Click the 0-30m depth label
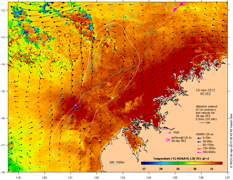 click(x=207, y=138)
